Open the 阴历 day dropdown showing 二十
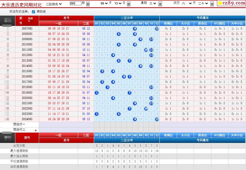The height and width of the screenshot is (170, 246). [x=203, y=3]
